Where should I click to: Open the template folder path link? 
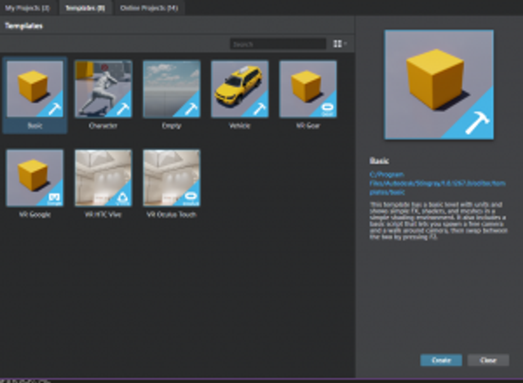click(437, 183)
